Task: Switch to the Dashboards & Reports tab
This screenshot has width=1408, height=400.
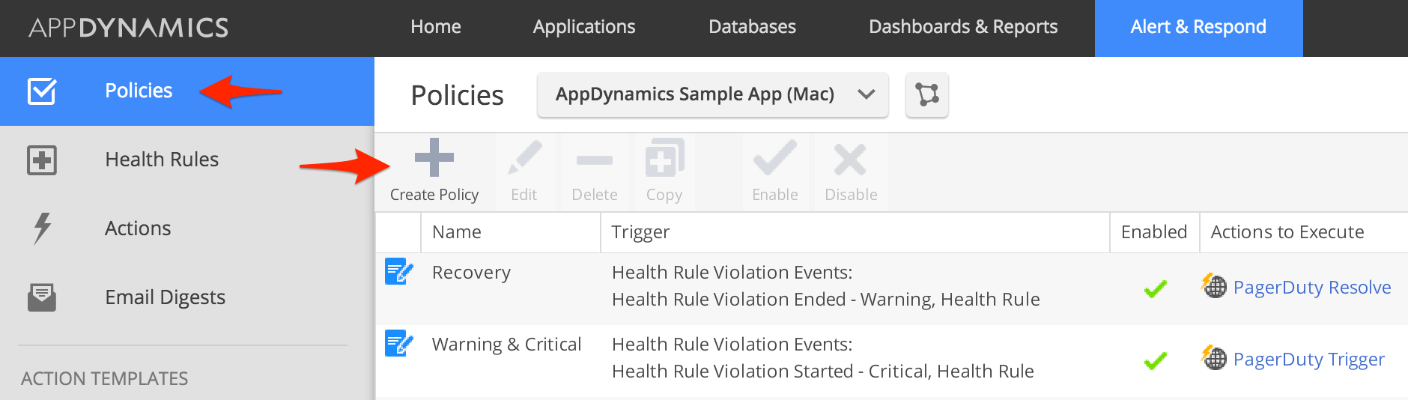Action: coord(963,28)
